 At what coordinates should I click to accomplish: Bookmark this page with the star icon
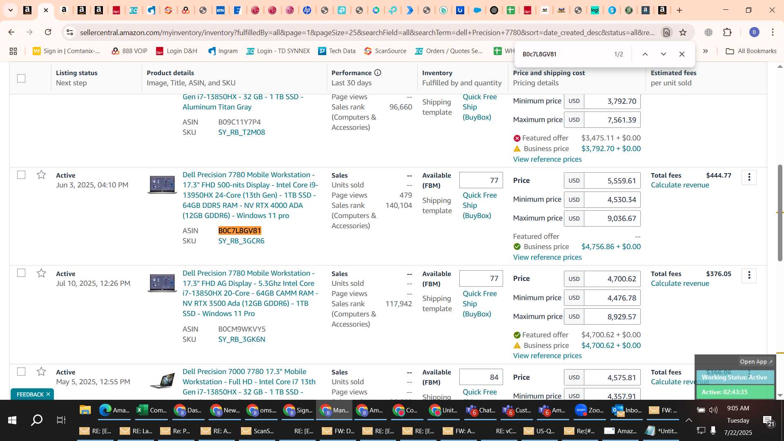point(683,32)
